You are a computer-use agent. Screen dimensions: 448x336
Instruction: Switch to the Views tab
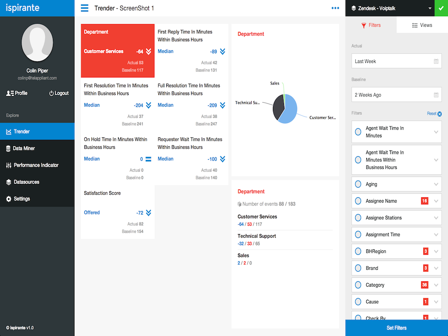422,25
